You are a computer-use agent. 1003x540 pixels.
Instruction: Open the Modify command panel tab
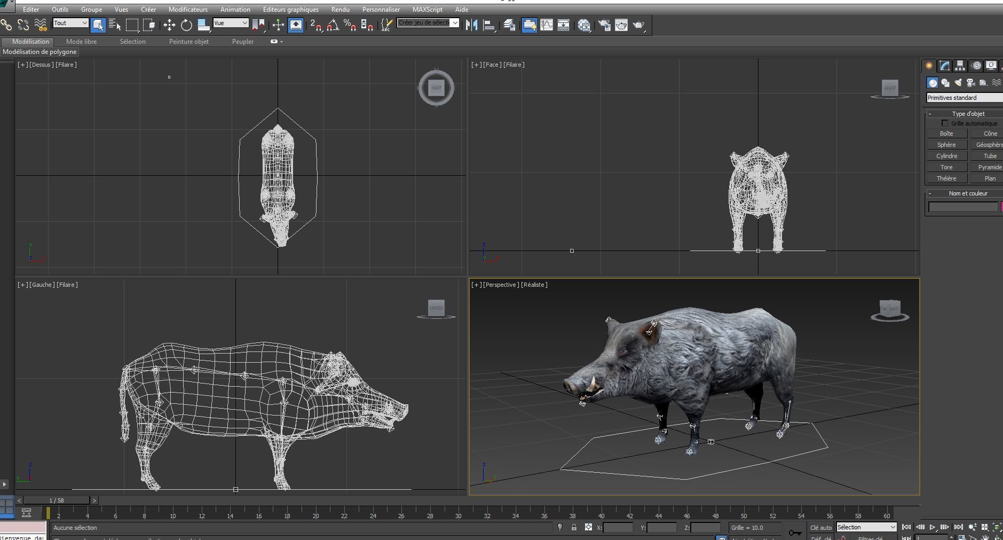coord(945,66)
